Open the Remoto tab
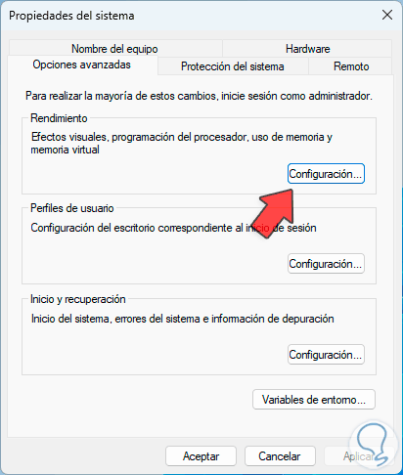This screenshot has height=475, width=403. tap(351, 66)
